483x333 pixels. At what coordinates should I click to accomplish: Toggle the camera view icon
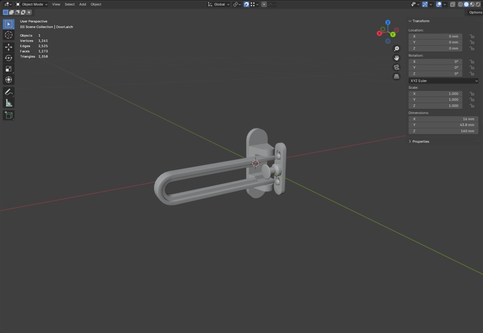point(396,67)
